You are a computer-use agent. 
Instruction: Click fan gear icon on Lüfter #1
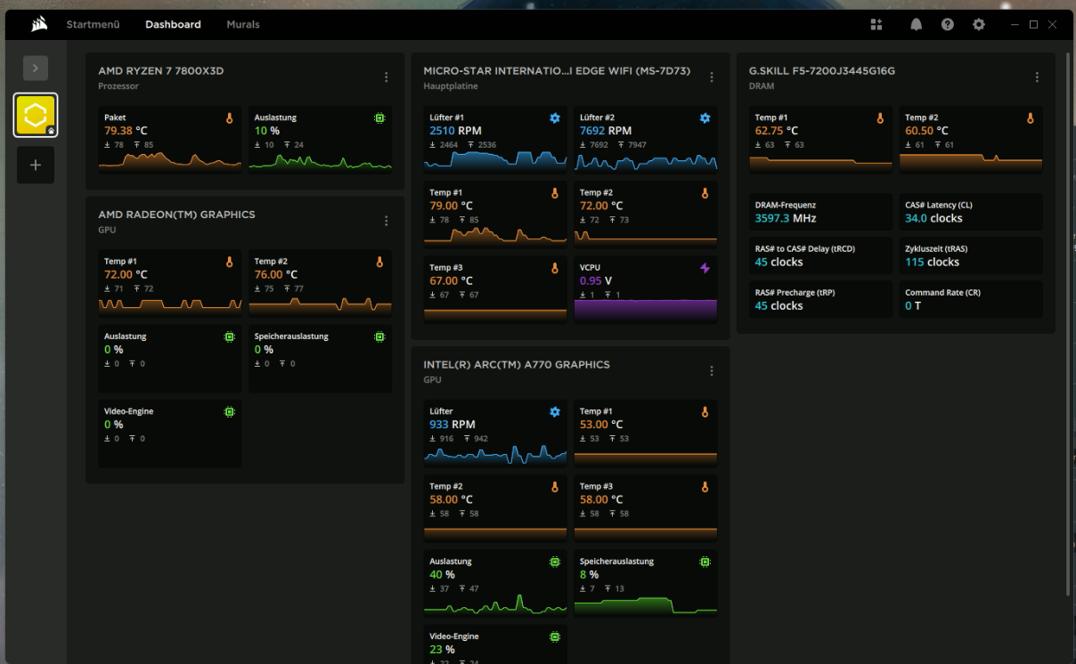pyautogui.click(x=555, y=117)
